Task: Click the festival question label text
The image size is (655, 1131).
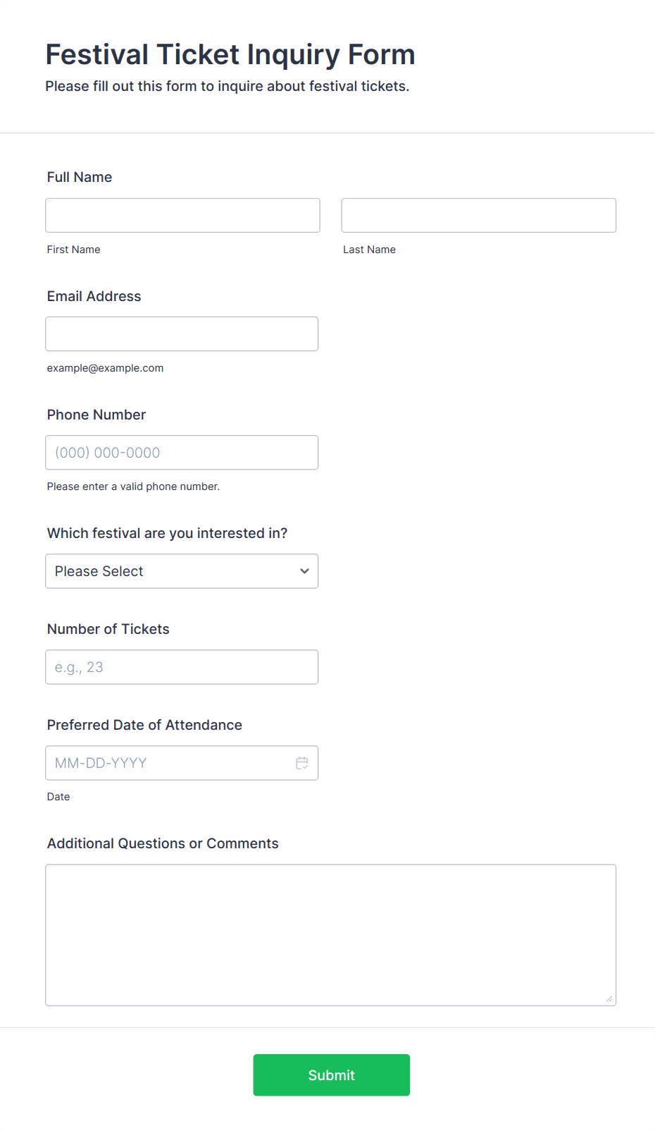Action: (x=167, y=533)
